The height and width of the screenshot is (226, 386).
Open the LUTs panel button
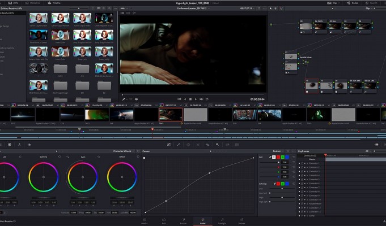(13, 3)
